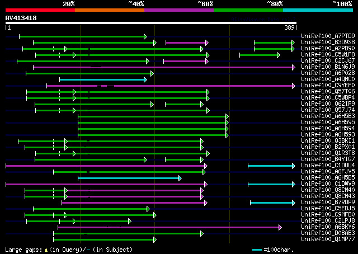Click the cyan ~100% identity legend segment
Screen dimensions: 358x254
[318, 10]
